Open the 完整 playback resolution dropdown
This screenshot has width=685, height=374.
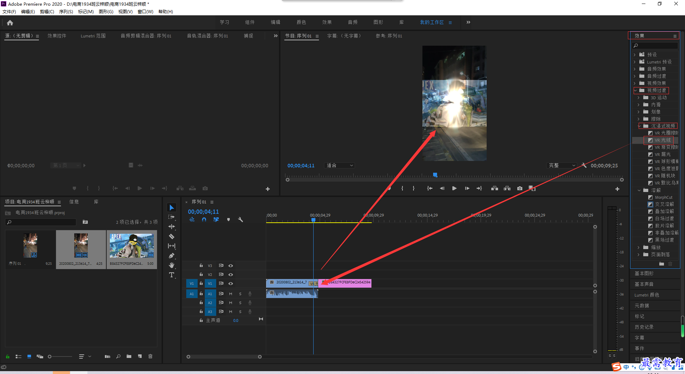coord(562,165)
